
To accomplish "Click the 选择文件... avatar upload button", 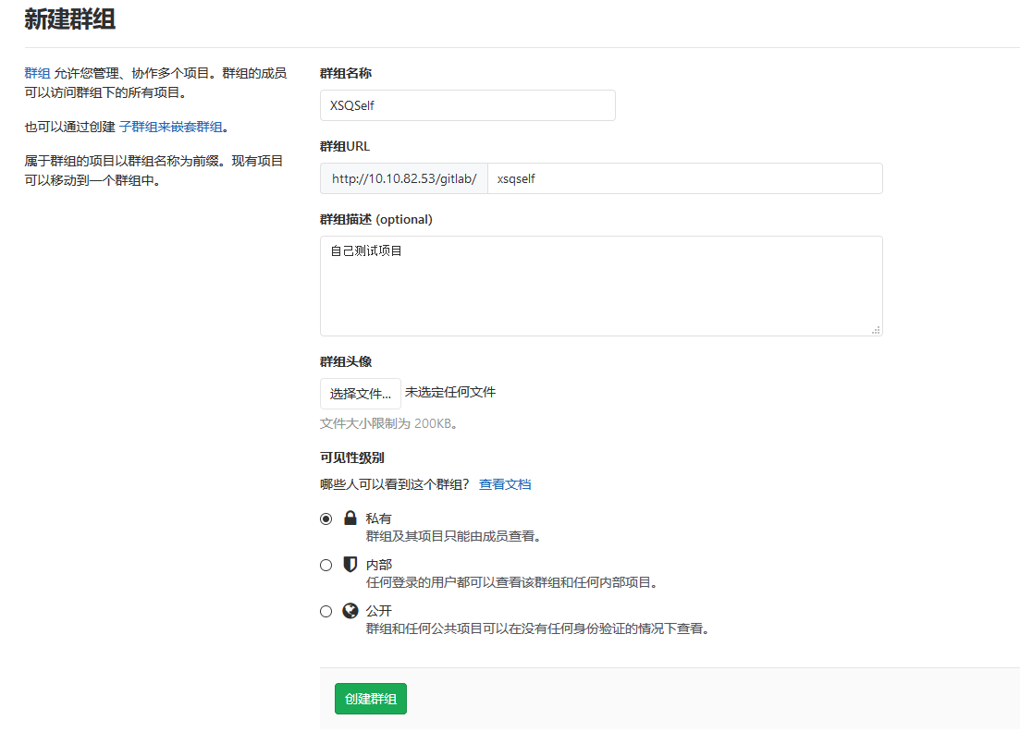I will point(361,394).
